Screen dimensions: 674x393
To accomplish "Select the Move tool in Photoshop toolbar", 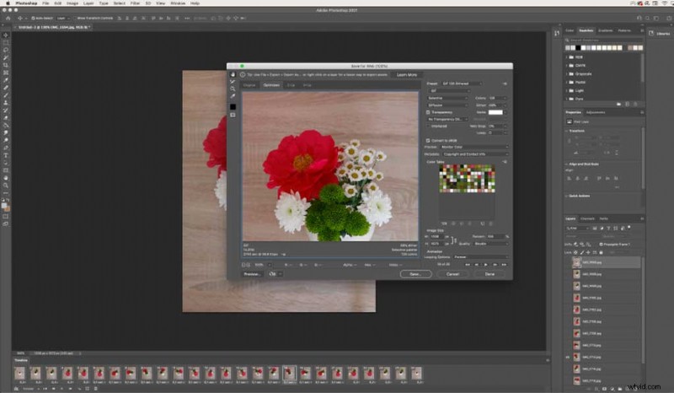I will point(6,35).
